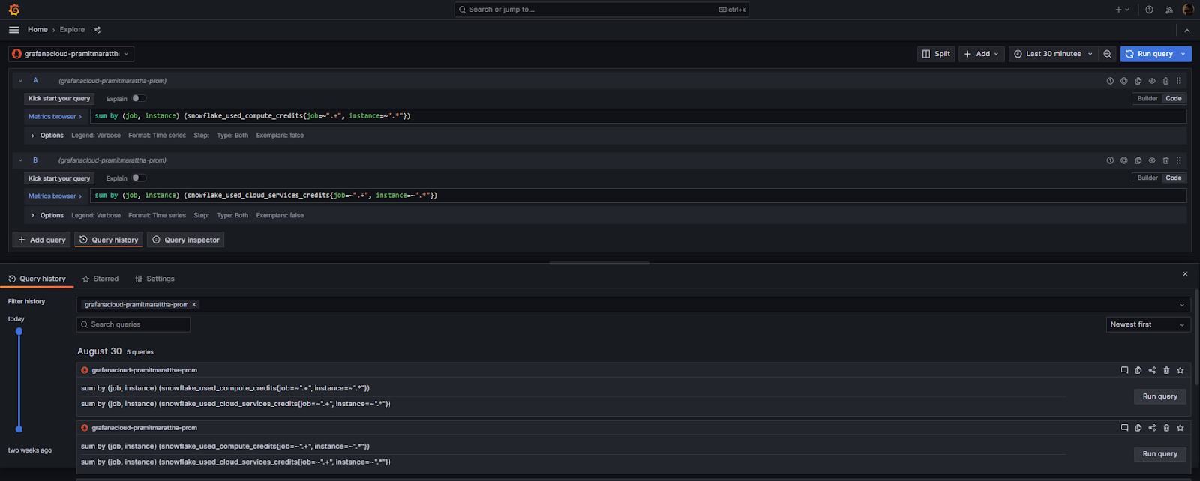
Task: Open the Add dropdown in toolbar
Action: (x=981, y=54)
